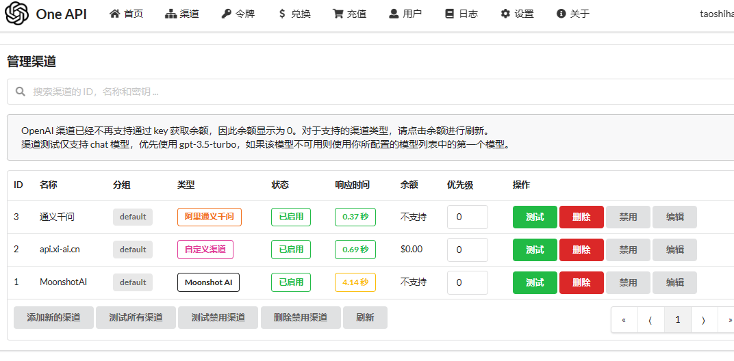Image resolution: width=734 pixels, height=361 pixels.
Task: Open 充值 shopping cart menu
Action: point(350,14)
